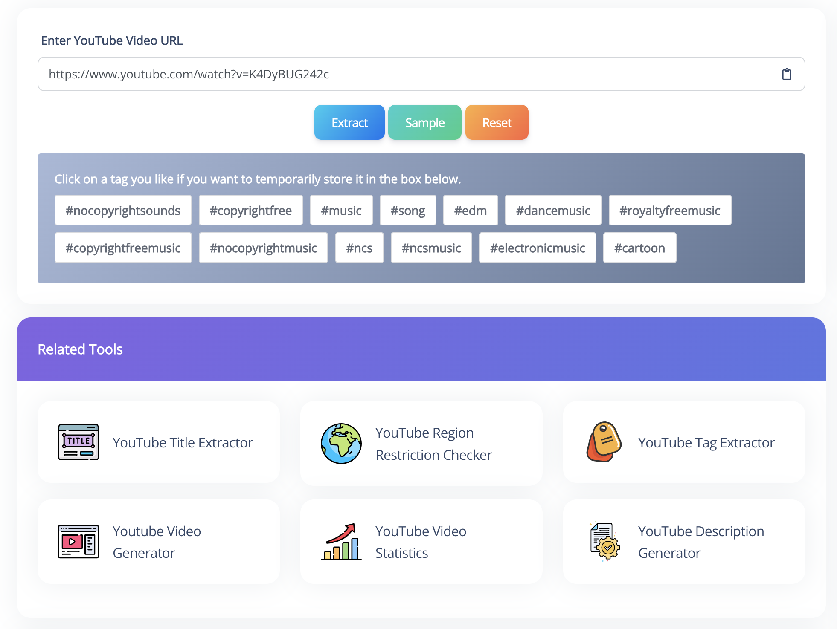This screenshot has height=629, width=837.
Task: Click the YouTube Title Extractor title icon
Action: [78, 442]
